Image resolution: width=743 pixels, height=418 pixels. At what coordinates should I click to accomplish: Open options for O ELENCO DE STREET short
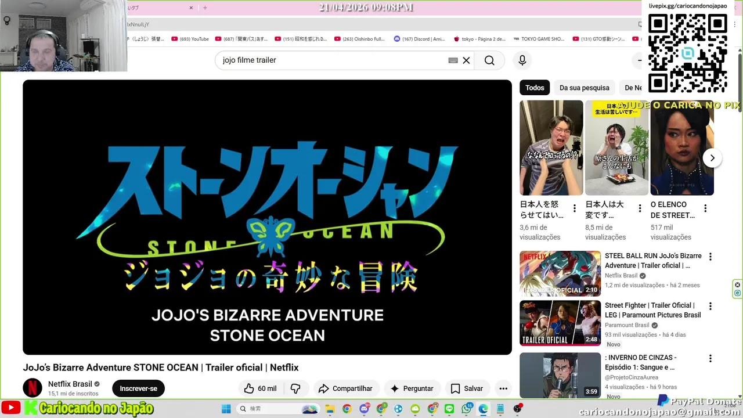706,208
